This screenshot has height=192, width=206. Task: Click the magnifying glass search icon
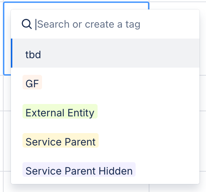pyautogui.click(x=27, y=24)
